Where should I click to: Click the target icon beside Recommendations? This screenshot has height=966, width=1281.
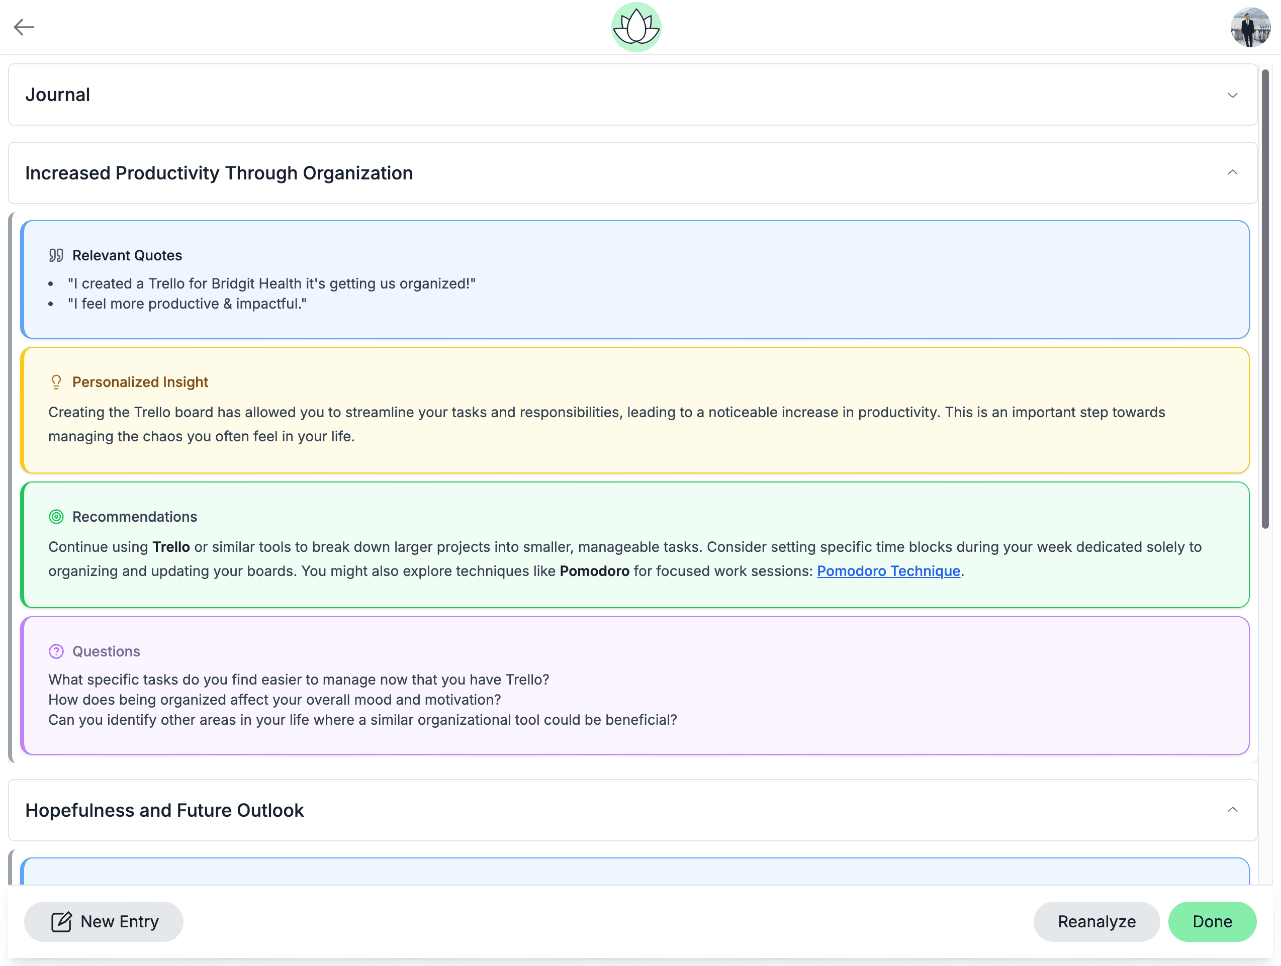point(56,517)
